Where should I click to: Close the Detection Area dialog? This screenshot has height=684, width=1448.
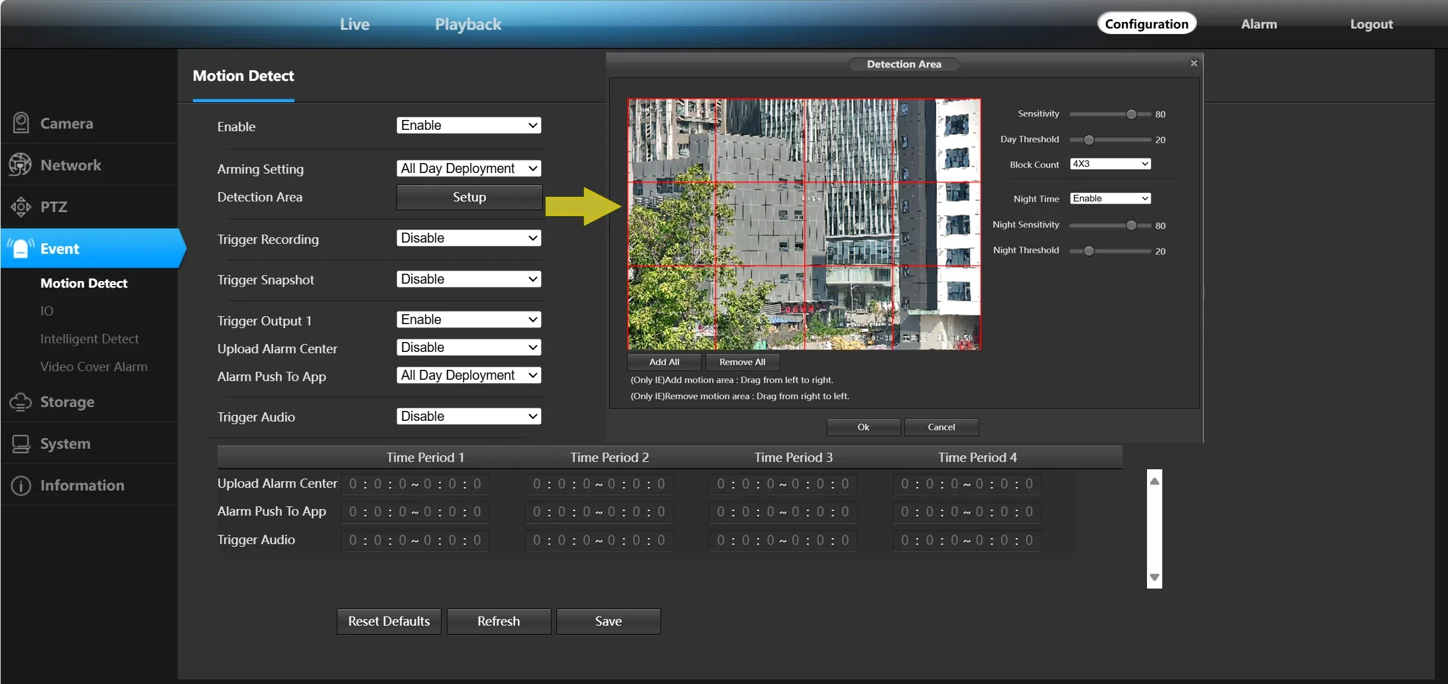pyautogui.click(x=1193, y=63)
